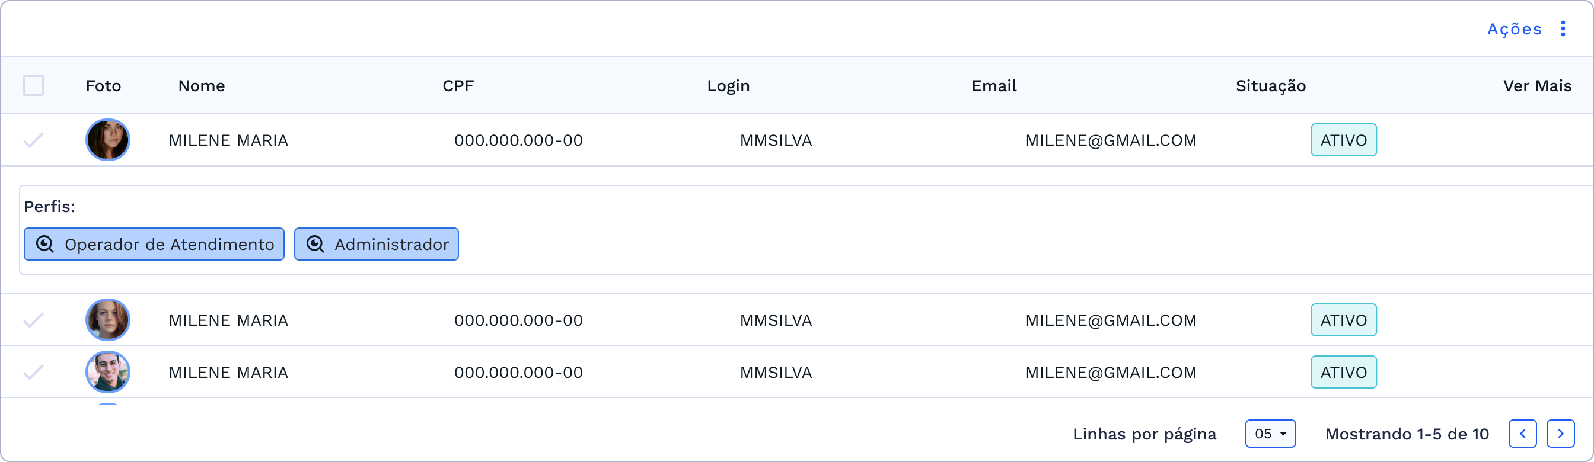
Task: Go to previous page arrow
Action: pos(1522,434)
